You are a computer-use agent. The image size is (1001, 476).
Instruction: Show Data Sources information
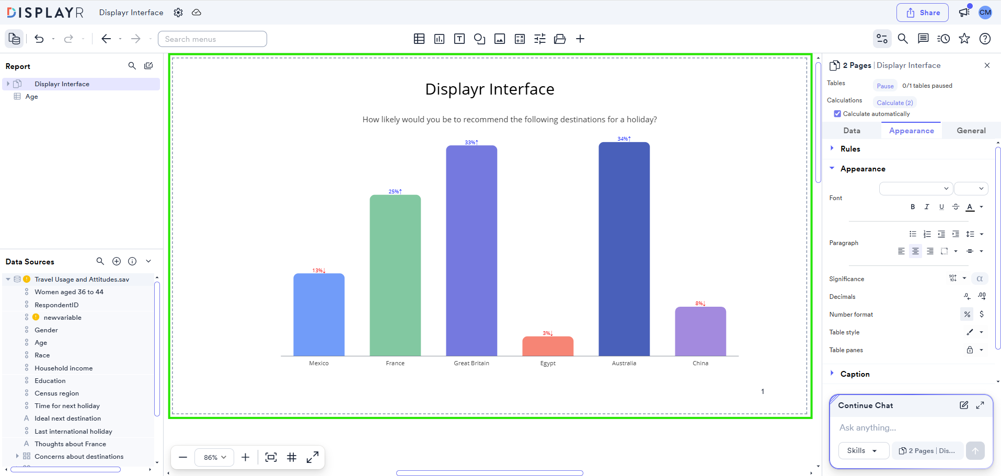point(132,261)
